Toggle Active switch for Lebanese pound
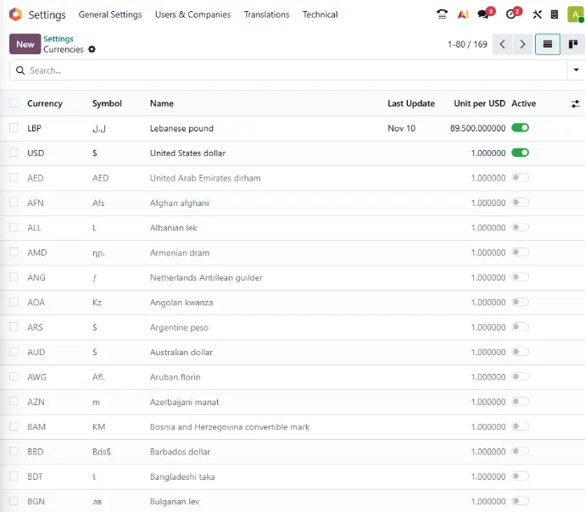The width and height of the screenshot is (585, 512). point(520,128)
